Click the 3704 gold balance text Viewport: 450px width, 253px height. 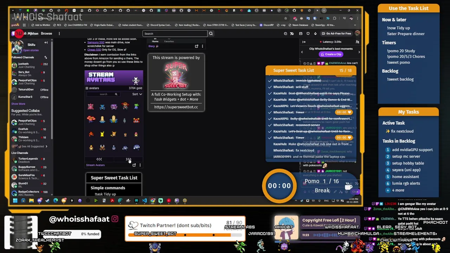click(x=135, y=88)
